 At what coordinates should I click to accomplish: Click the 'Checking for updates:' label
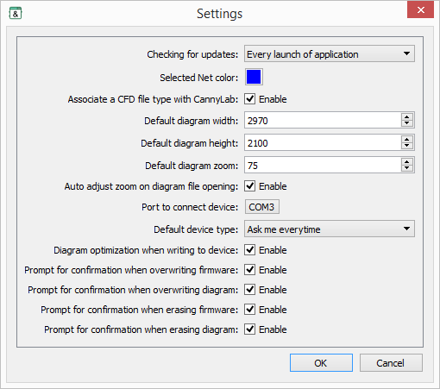point(192,54)
